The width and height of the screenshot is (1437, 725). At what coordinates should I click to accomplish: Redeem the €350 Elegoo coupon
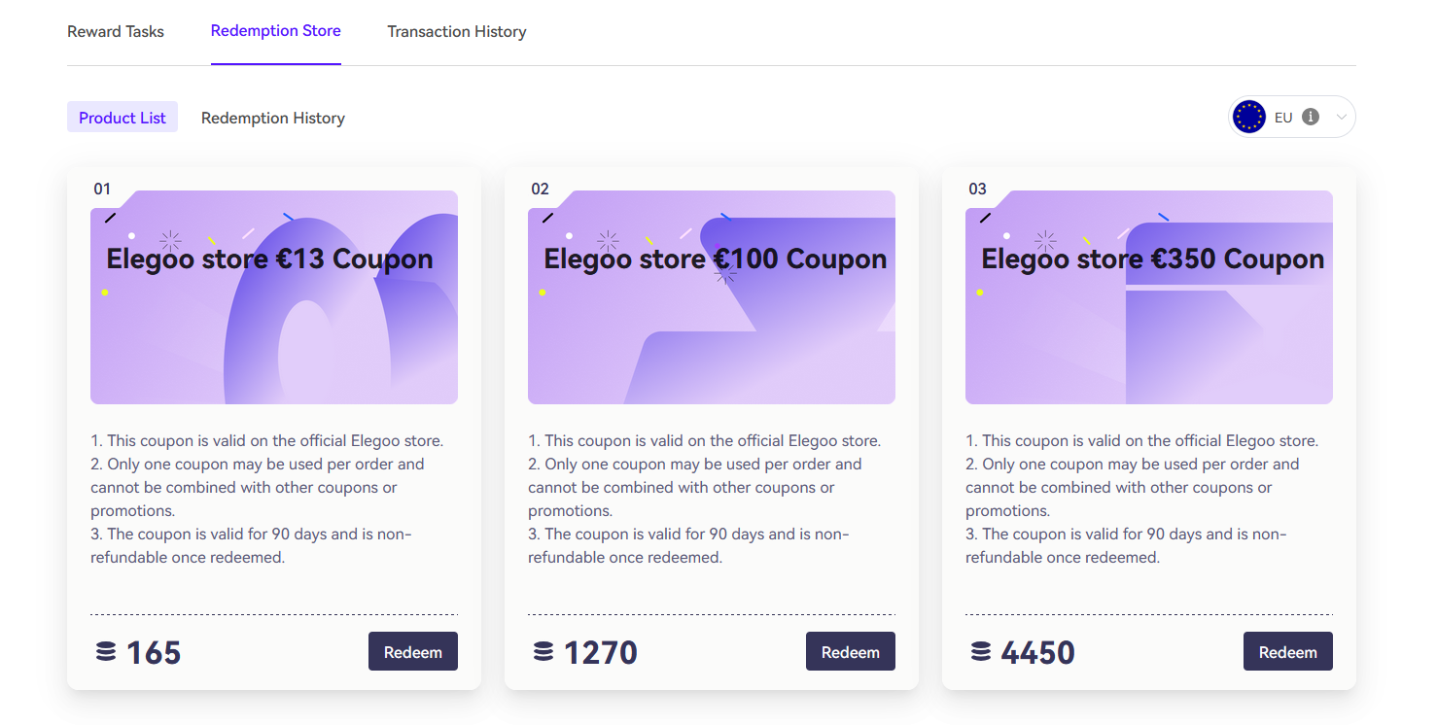pos(1288,652)
